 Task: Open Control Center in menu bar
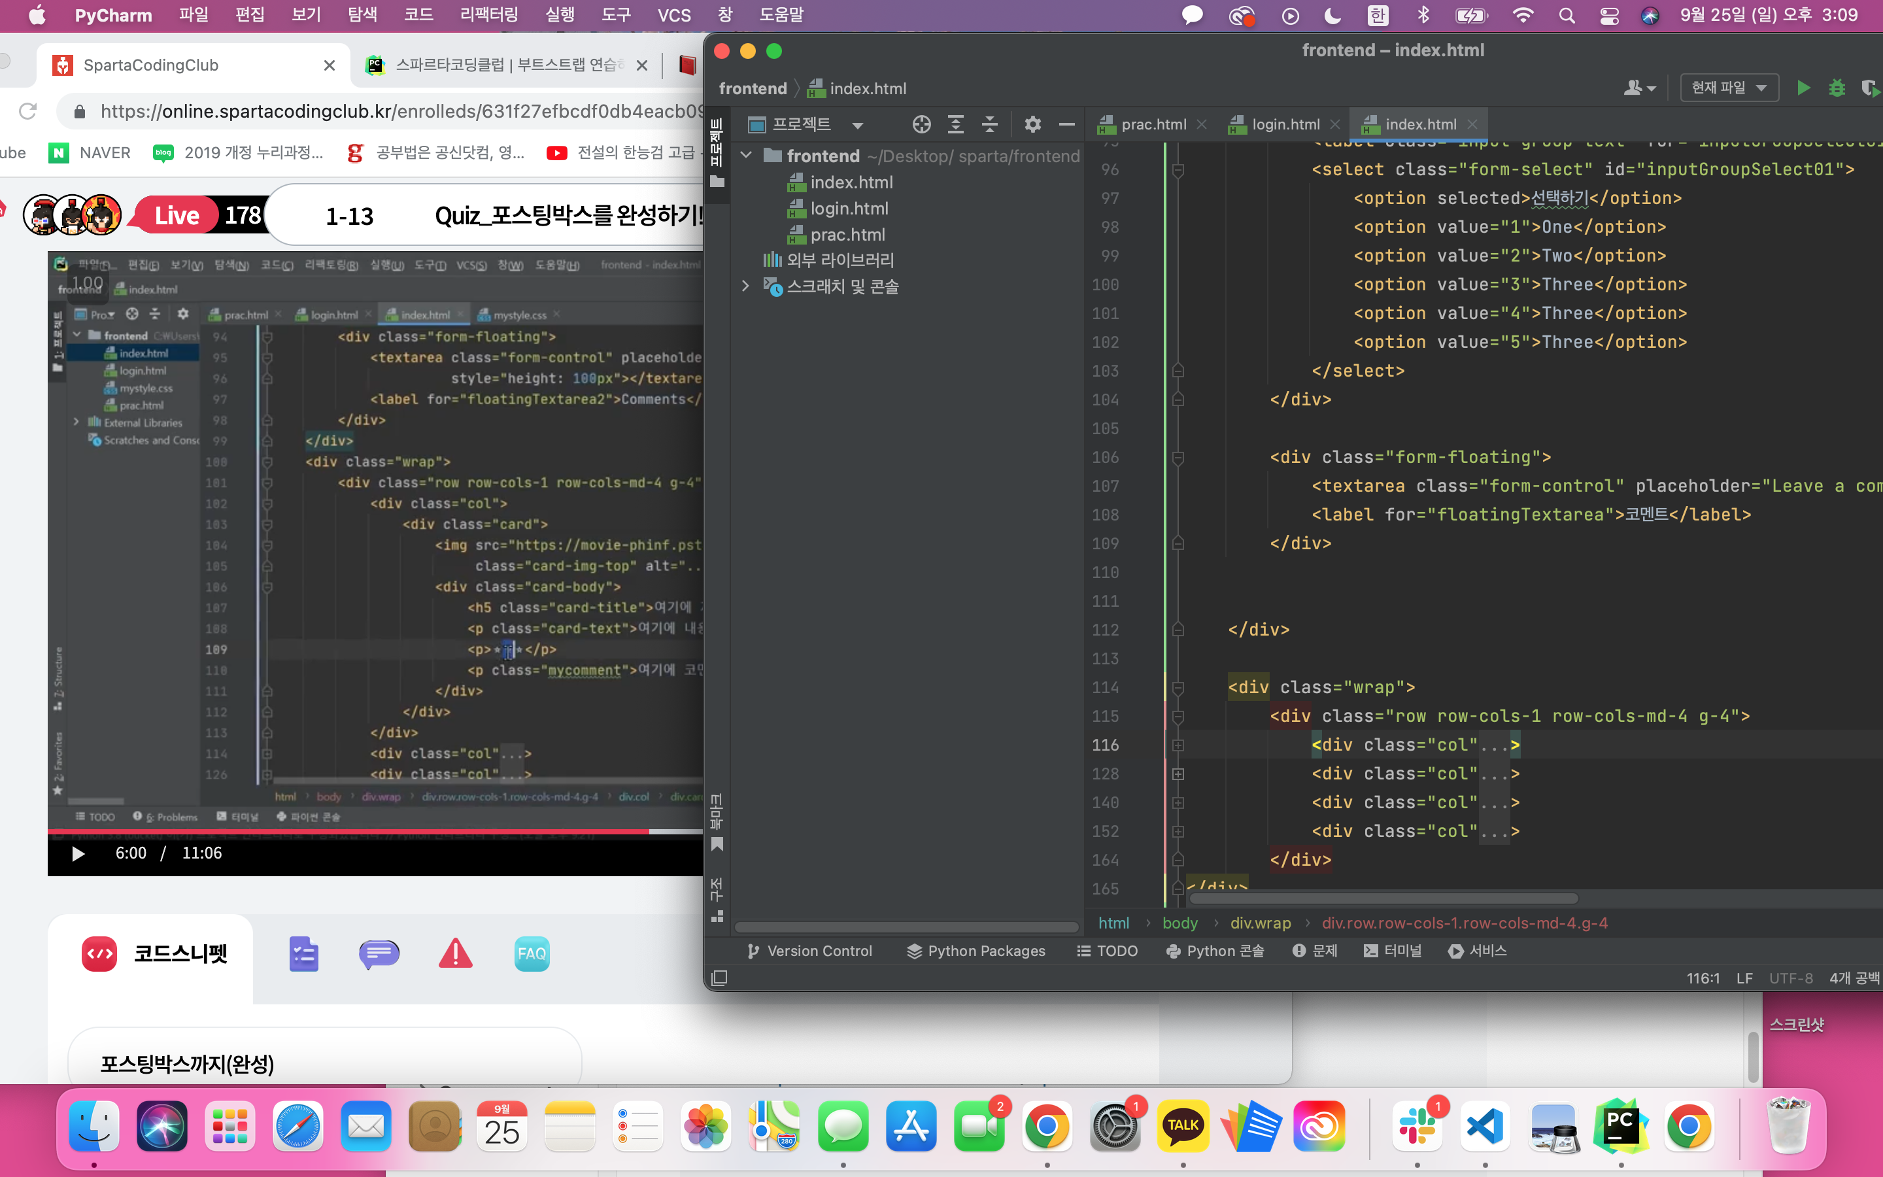click(x=1609, y=16)
